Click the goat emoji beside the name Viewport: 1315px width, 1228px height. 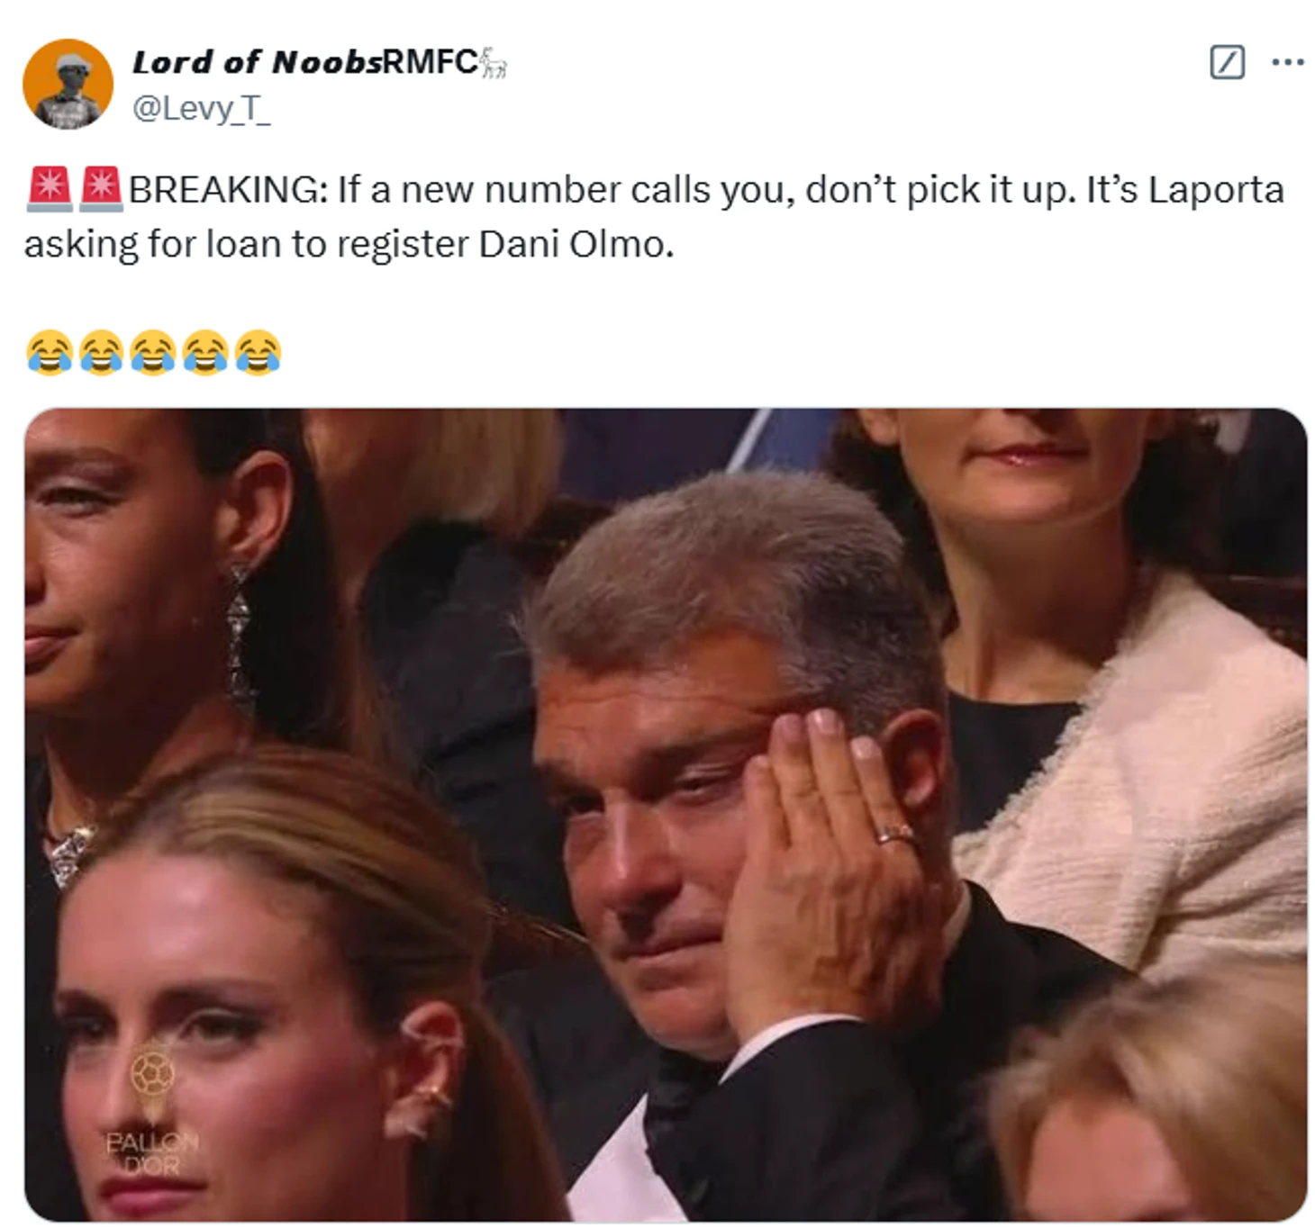click(494, 63)
